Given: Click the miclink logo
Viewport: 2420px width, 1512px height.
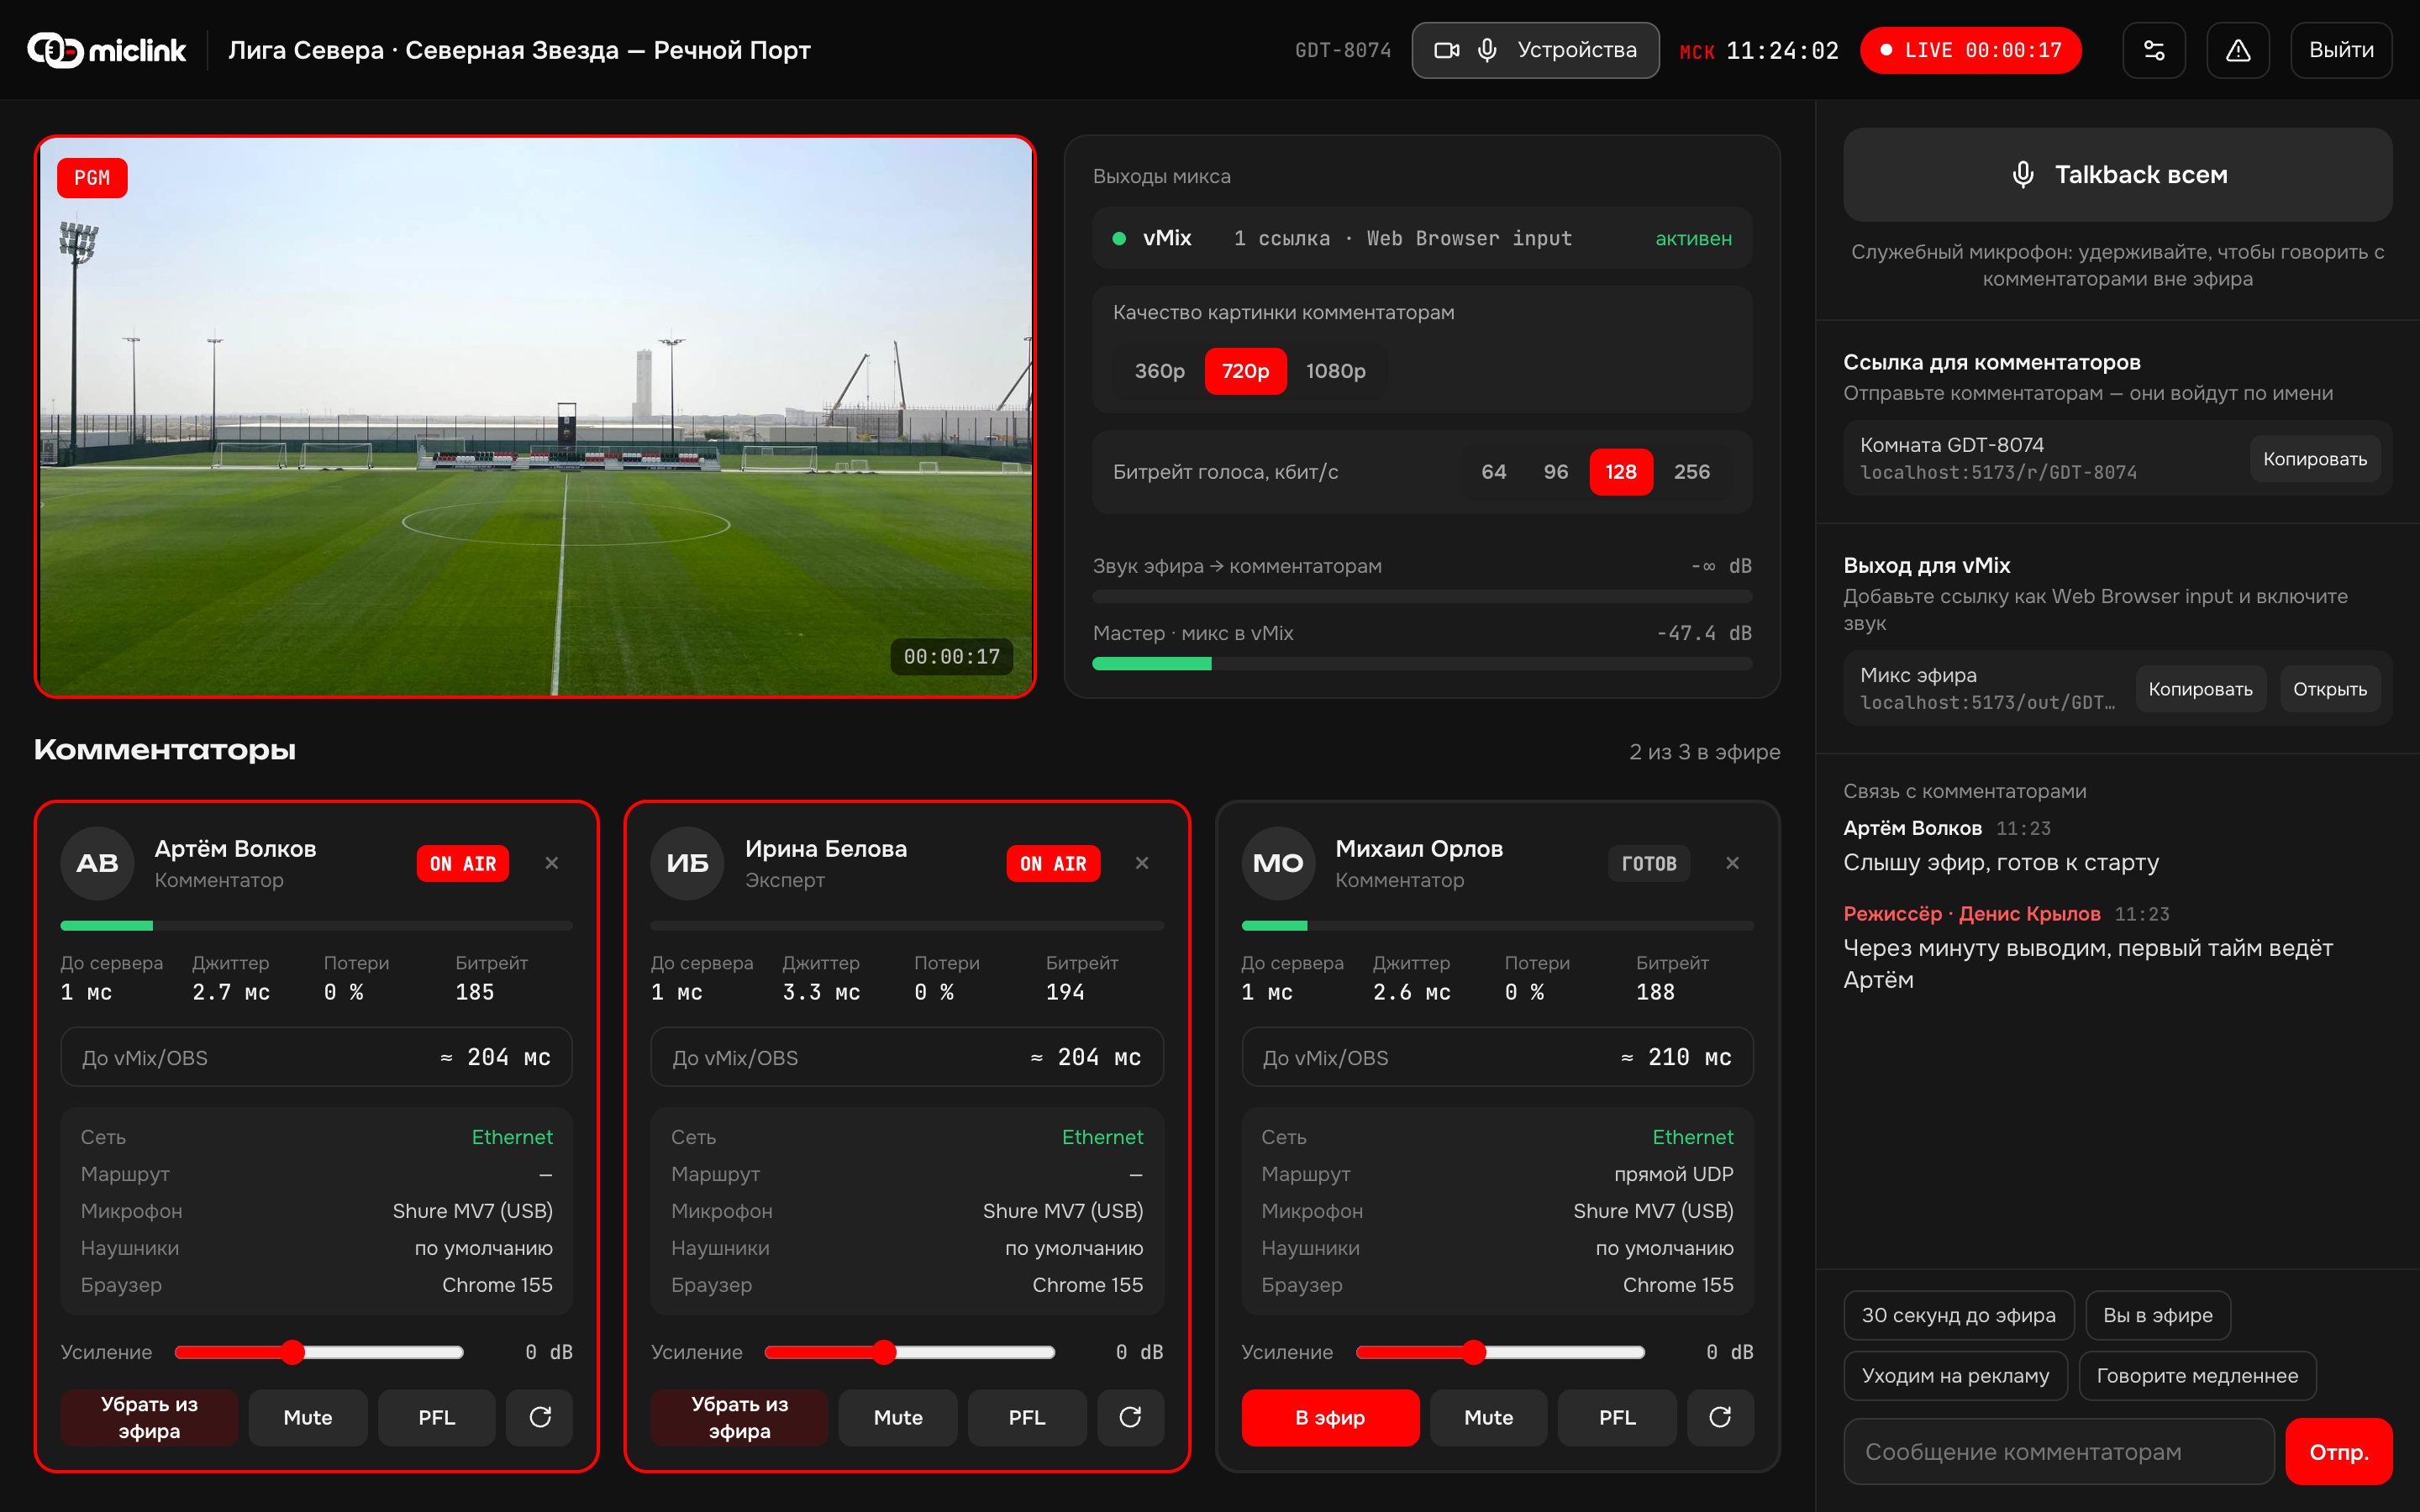Looking at the screenshot, I should click(x=106, y=50).
